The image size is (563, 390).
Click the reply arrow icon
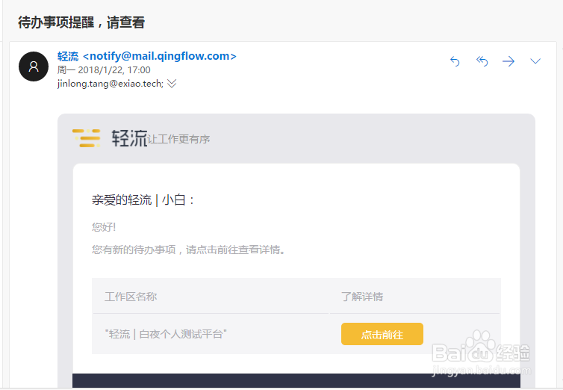pos(455,61)
